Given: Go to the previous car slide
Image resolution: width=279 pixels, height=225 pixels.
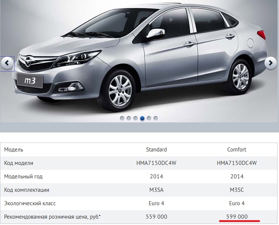Looking at the screenshot, I should click(7, 63).
